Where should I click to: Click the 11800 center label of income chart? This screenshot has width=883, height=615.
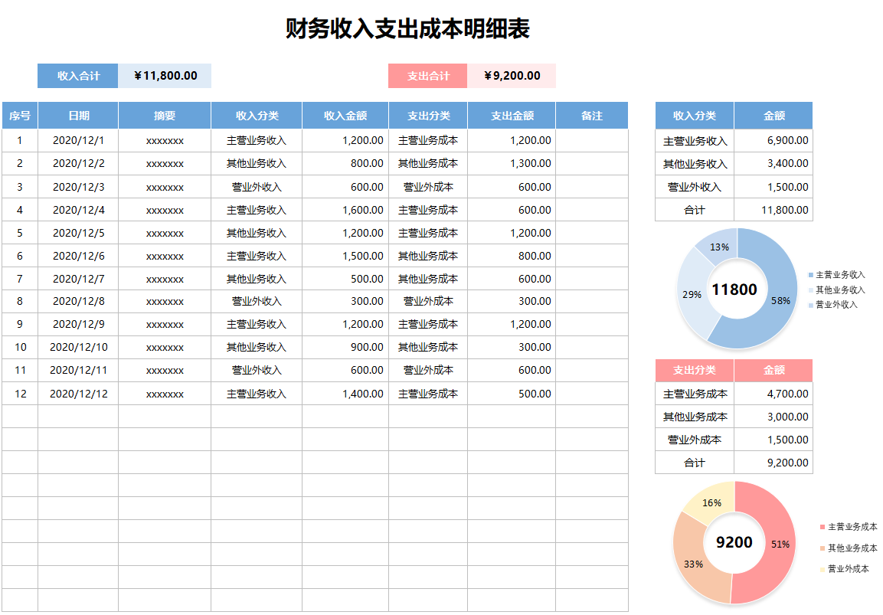point(734,290)
